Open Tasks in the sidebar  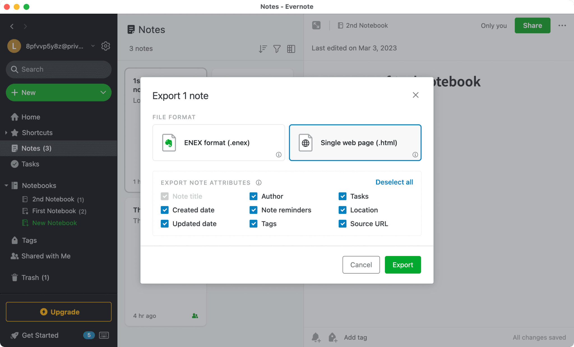point(59,164)
